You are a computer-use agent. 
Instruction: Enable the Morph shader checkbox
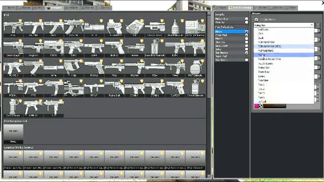(x=247, y=38)
